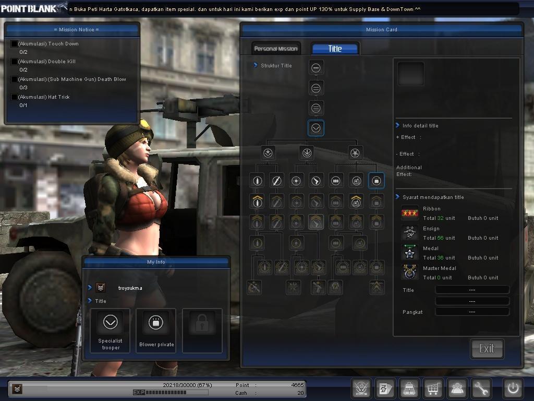
Task: Select the triple-bar title icon in the tree
Action: click(316, 109)
